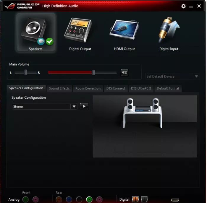207x203 pixels.
Task: Click the rear black analog jack
Action: click(79, 199)
